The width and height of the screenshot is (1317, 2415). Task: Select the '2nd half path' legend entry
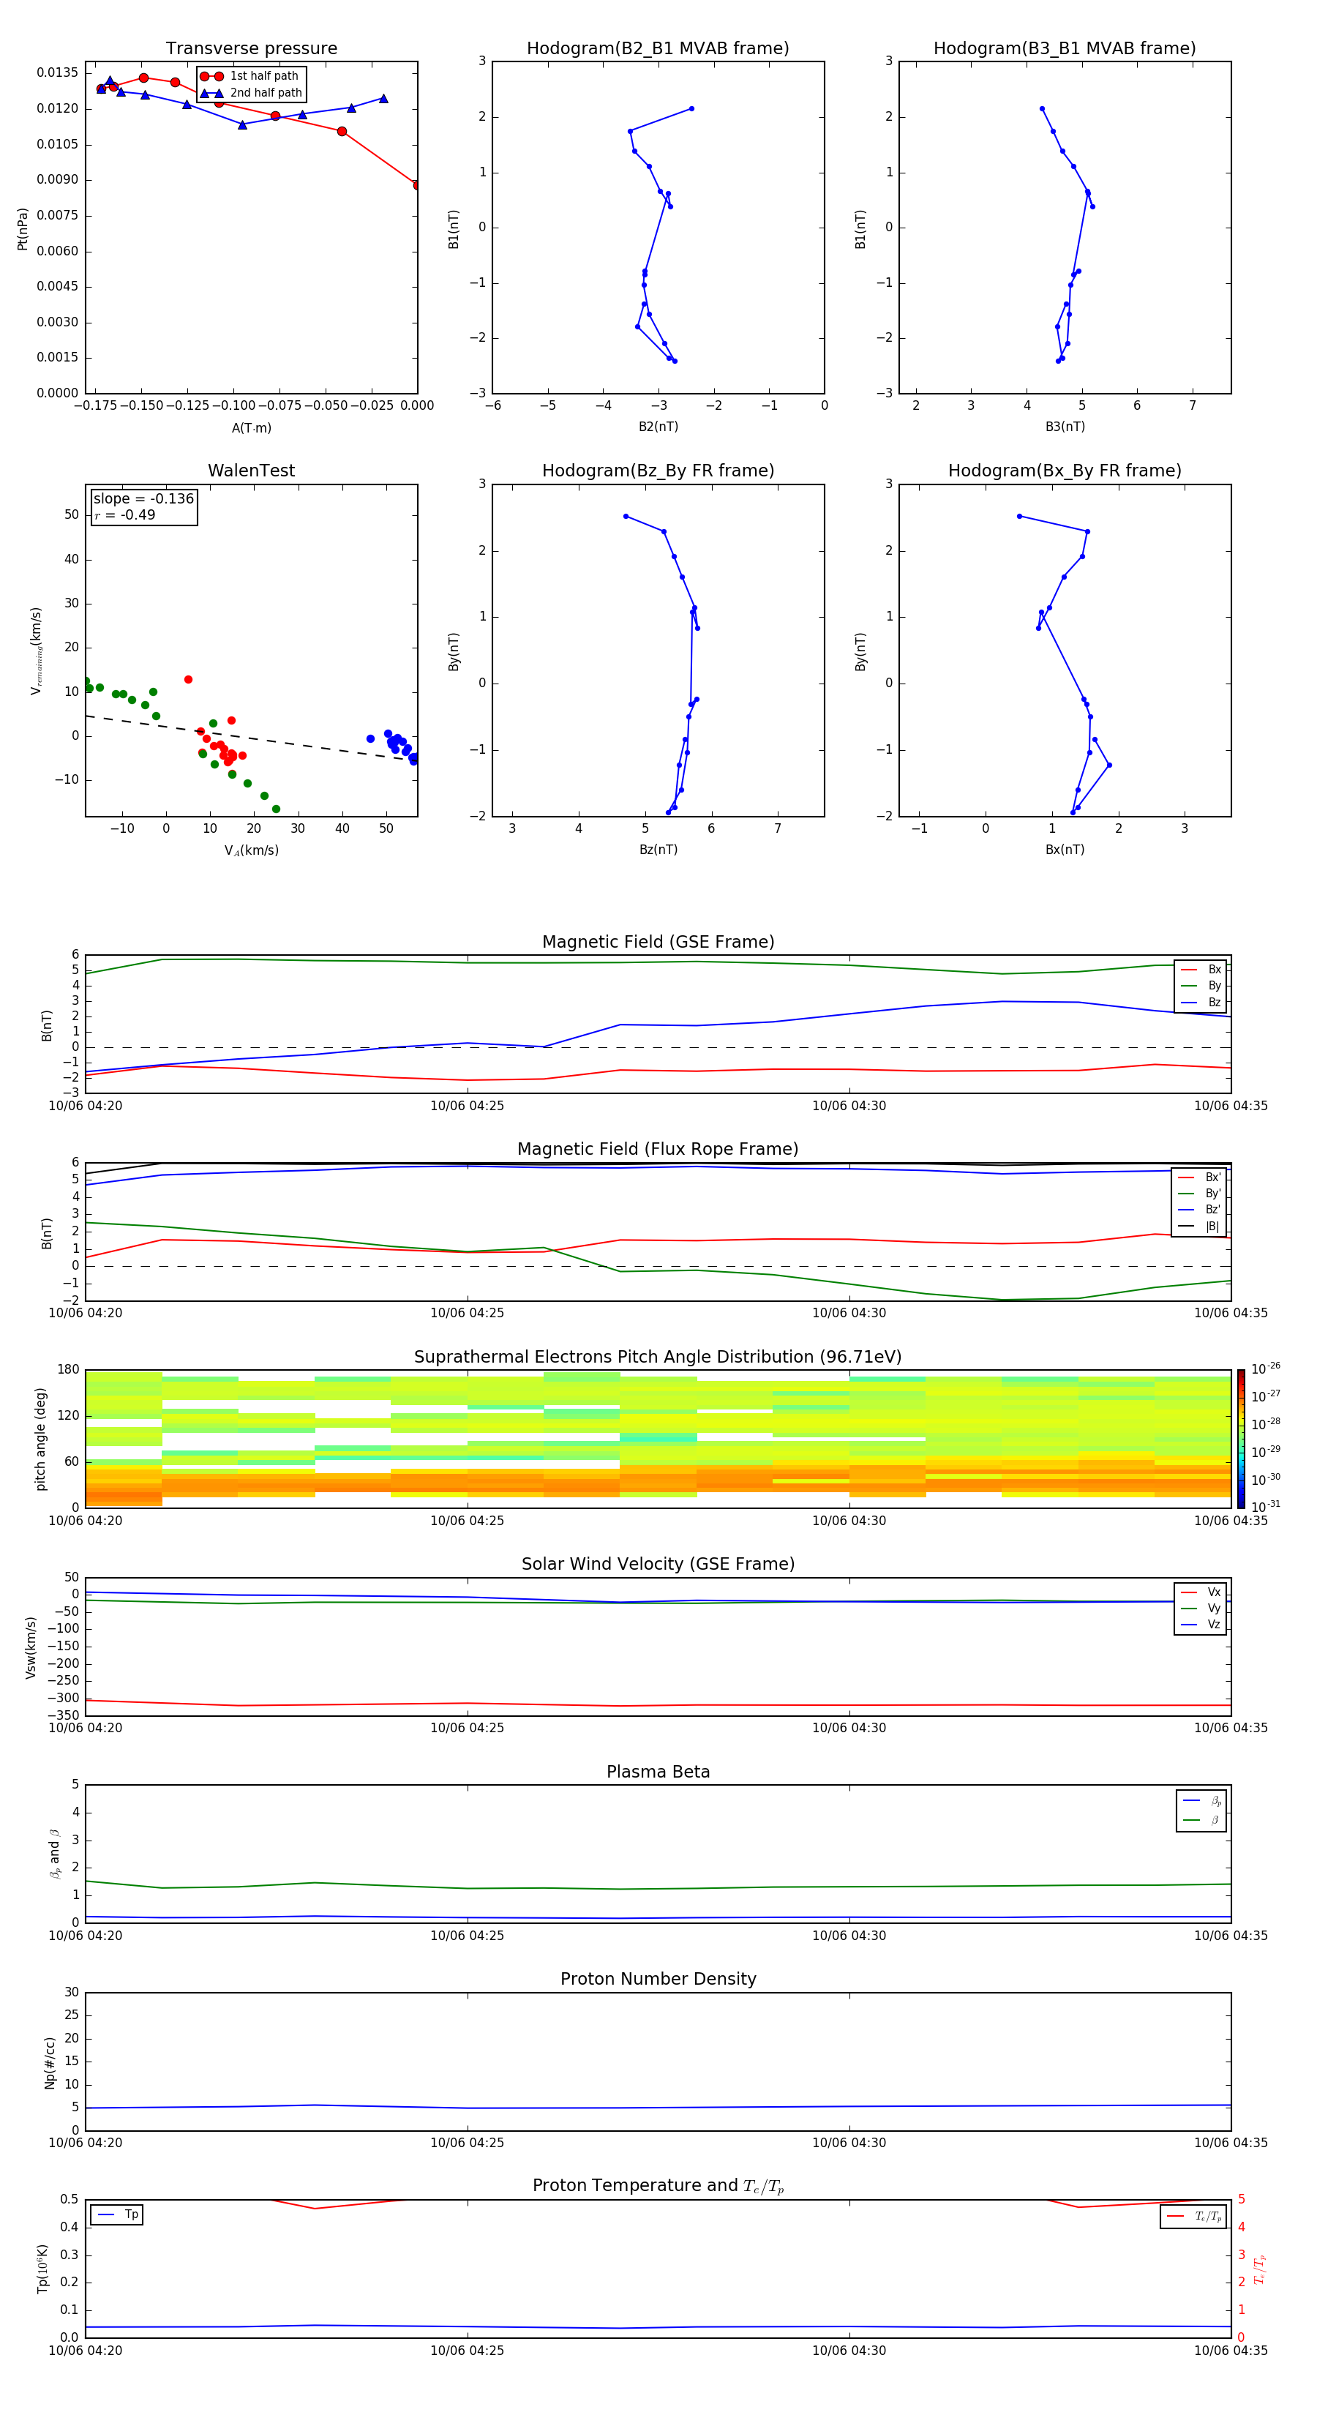click(x=251, y=93)
